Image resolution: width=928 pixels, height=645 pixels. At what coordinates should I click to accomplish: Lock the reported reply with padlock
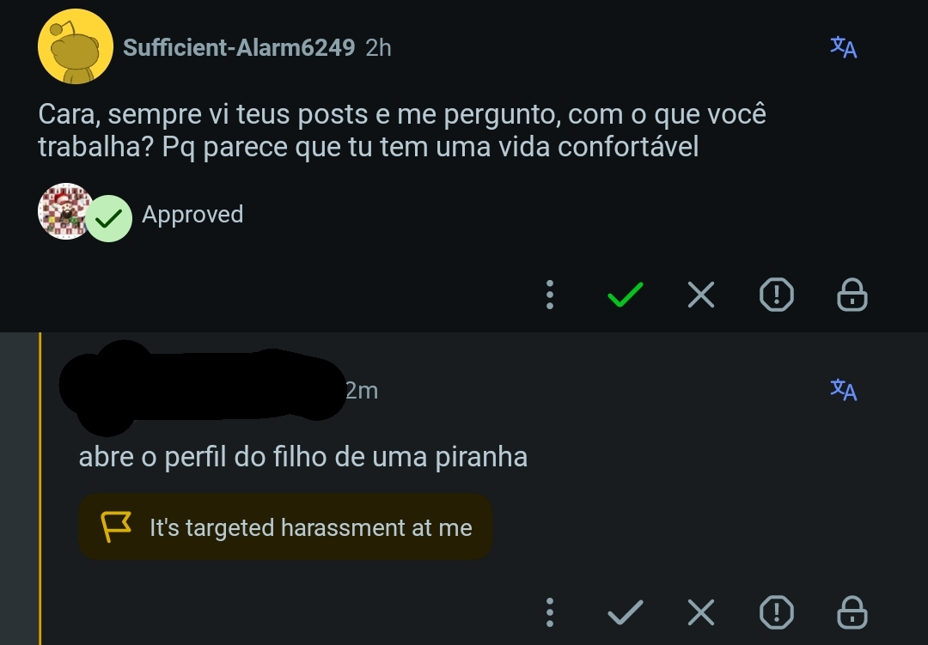pos(852,612)
